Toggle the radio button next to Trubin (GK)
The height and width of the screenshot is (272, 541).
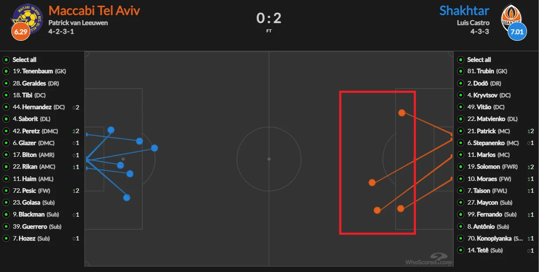click(x=461, y=71)
